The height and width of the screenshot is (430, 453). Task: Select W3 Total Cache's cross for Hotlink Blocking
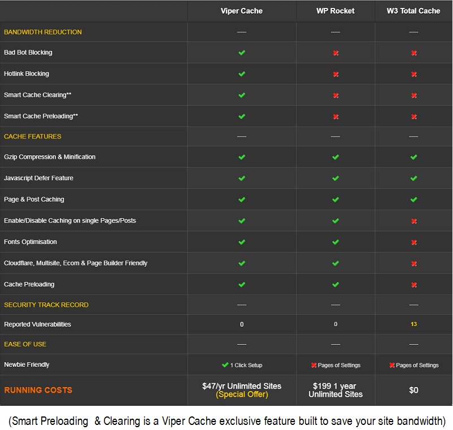(414, 74)
